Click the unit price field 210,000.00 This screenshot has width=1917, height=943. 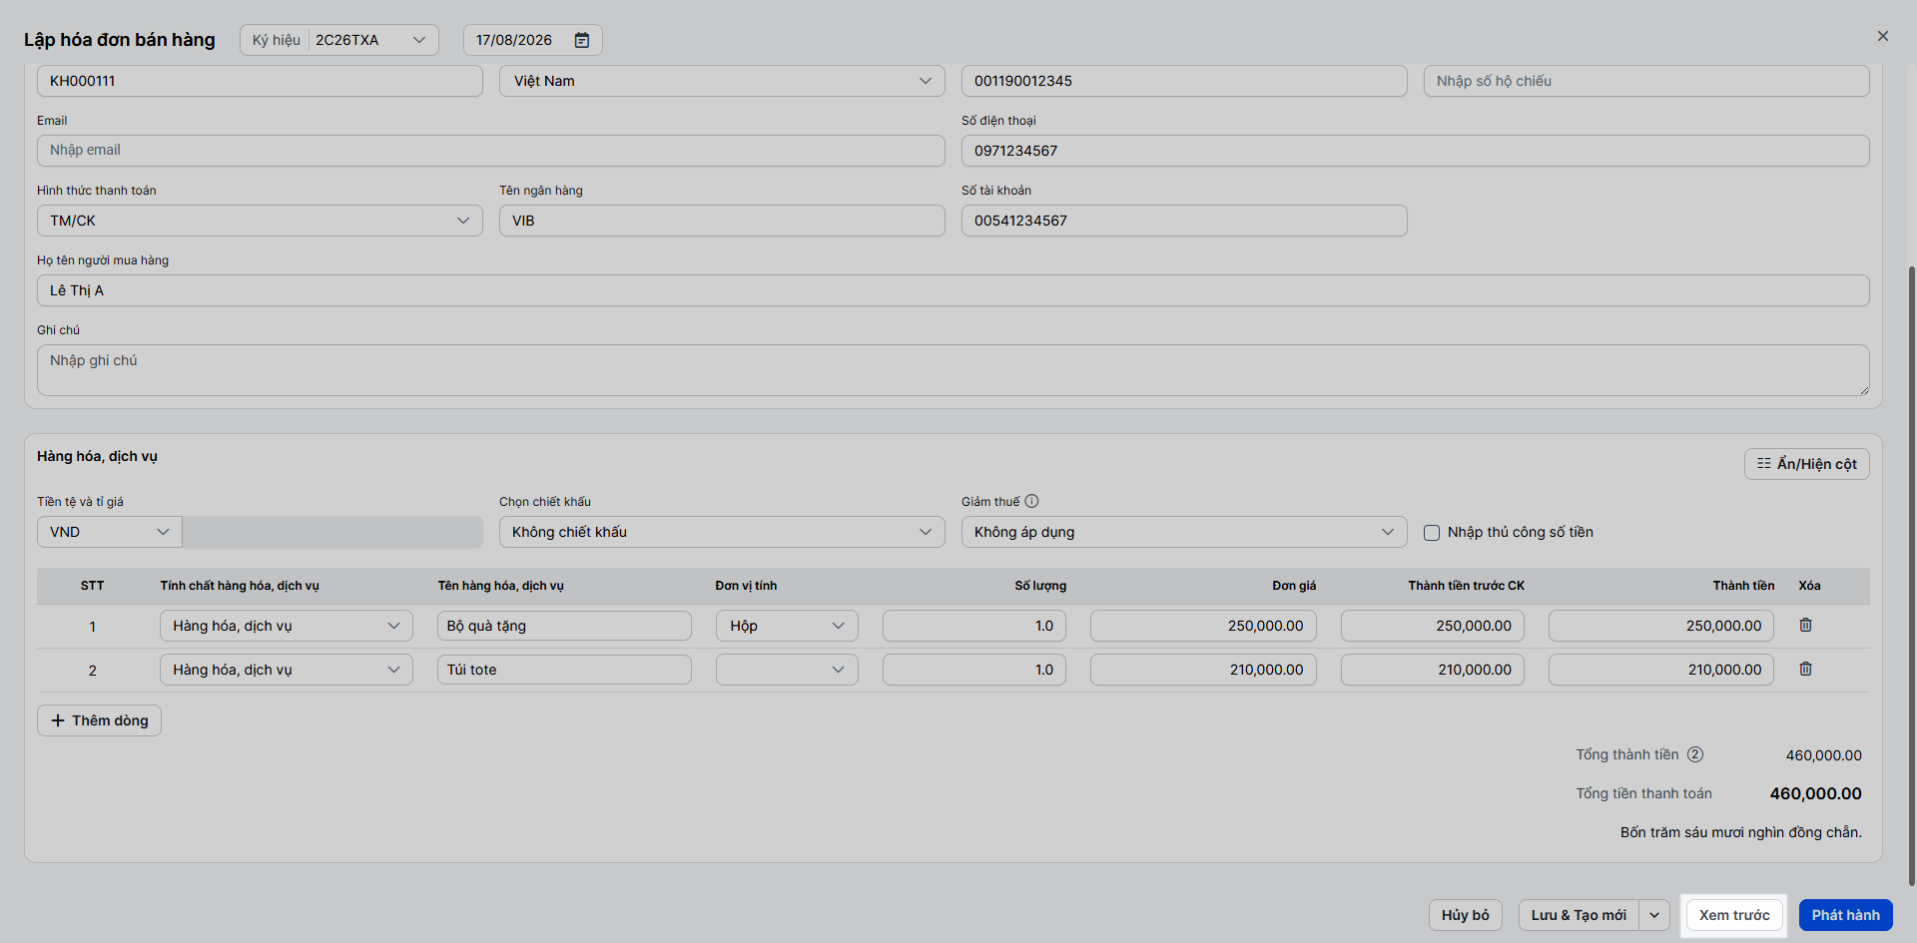[1203, 670]
